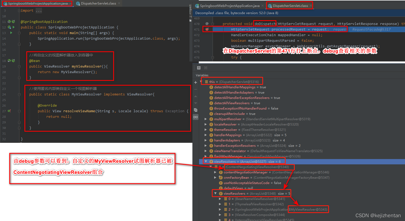405x221 pixels.
Task: Expand the multipartResolver variable node
Action: click(x=206, y=119)
